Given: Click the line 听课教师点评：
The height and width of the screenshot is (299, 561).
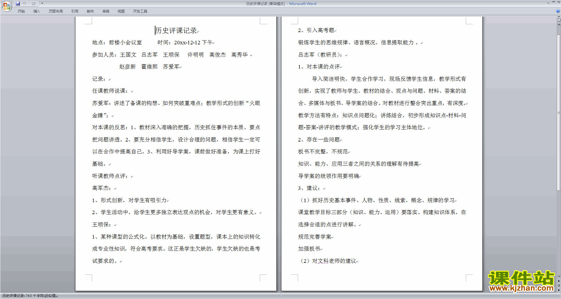Looking at the screenshot, I should [110, 176].
